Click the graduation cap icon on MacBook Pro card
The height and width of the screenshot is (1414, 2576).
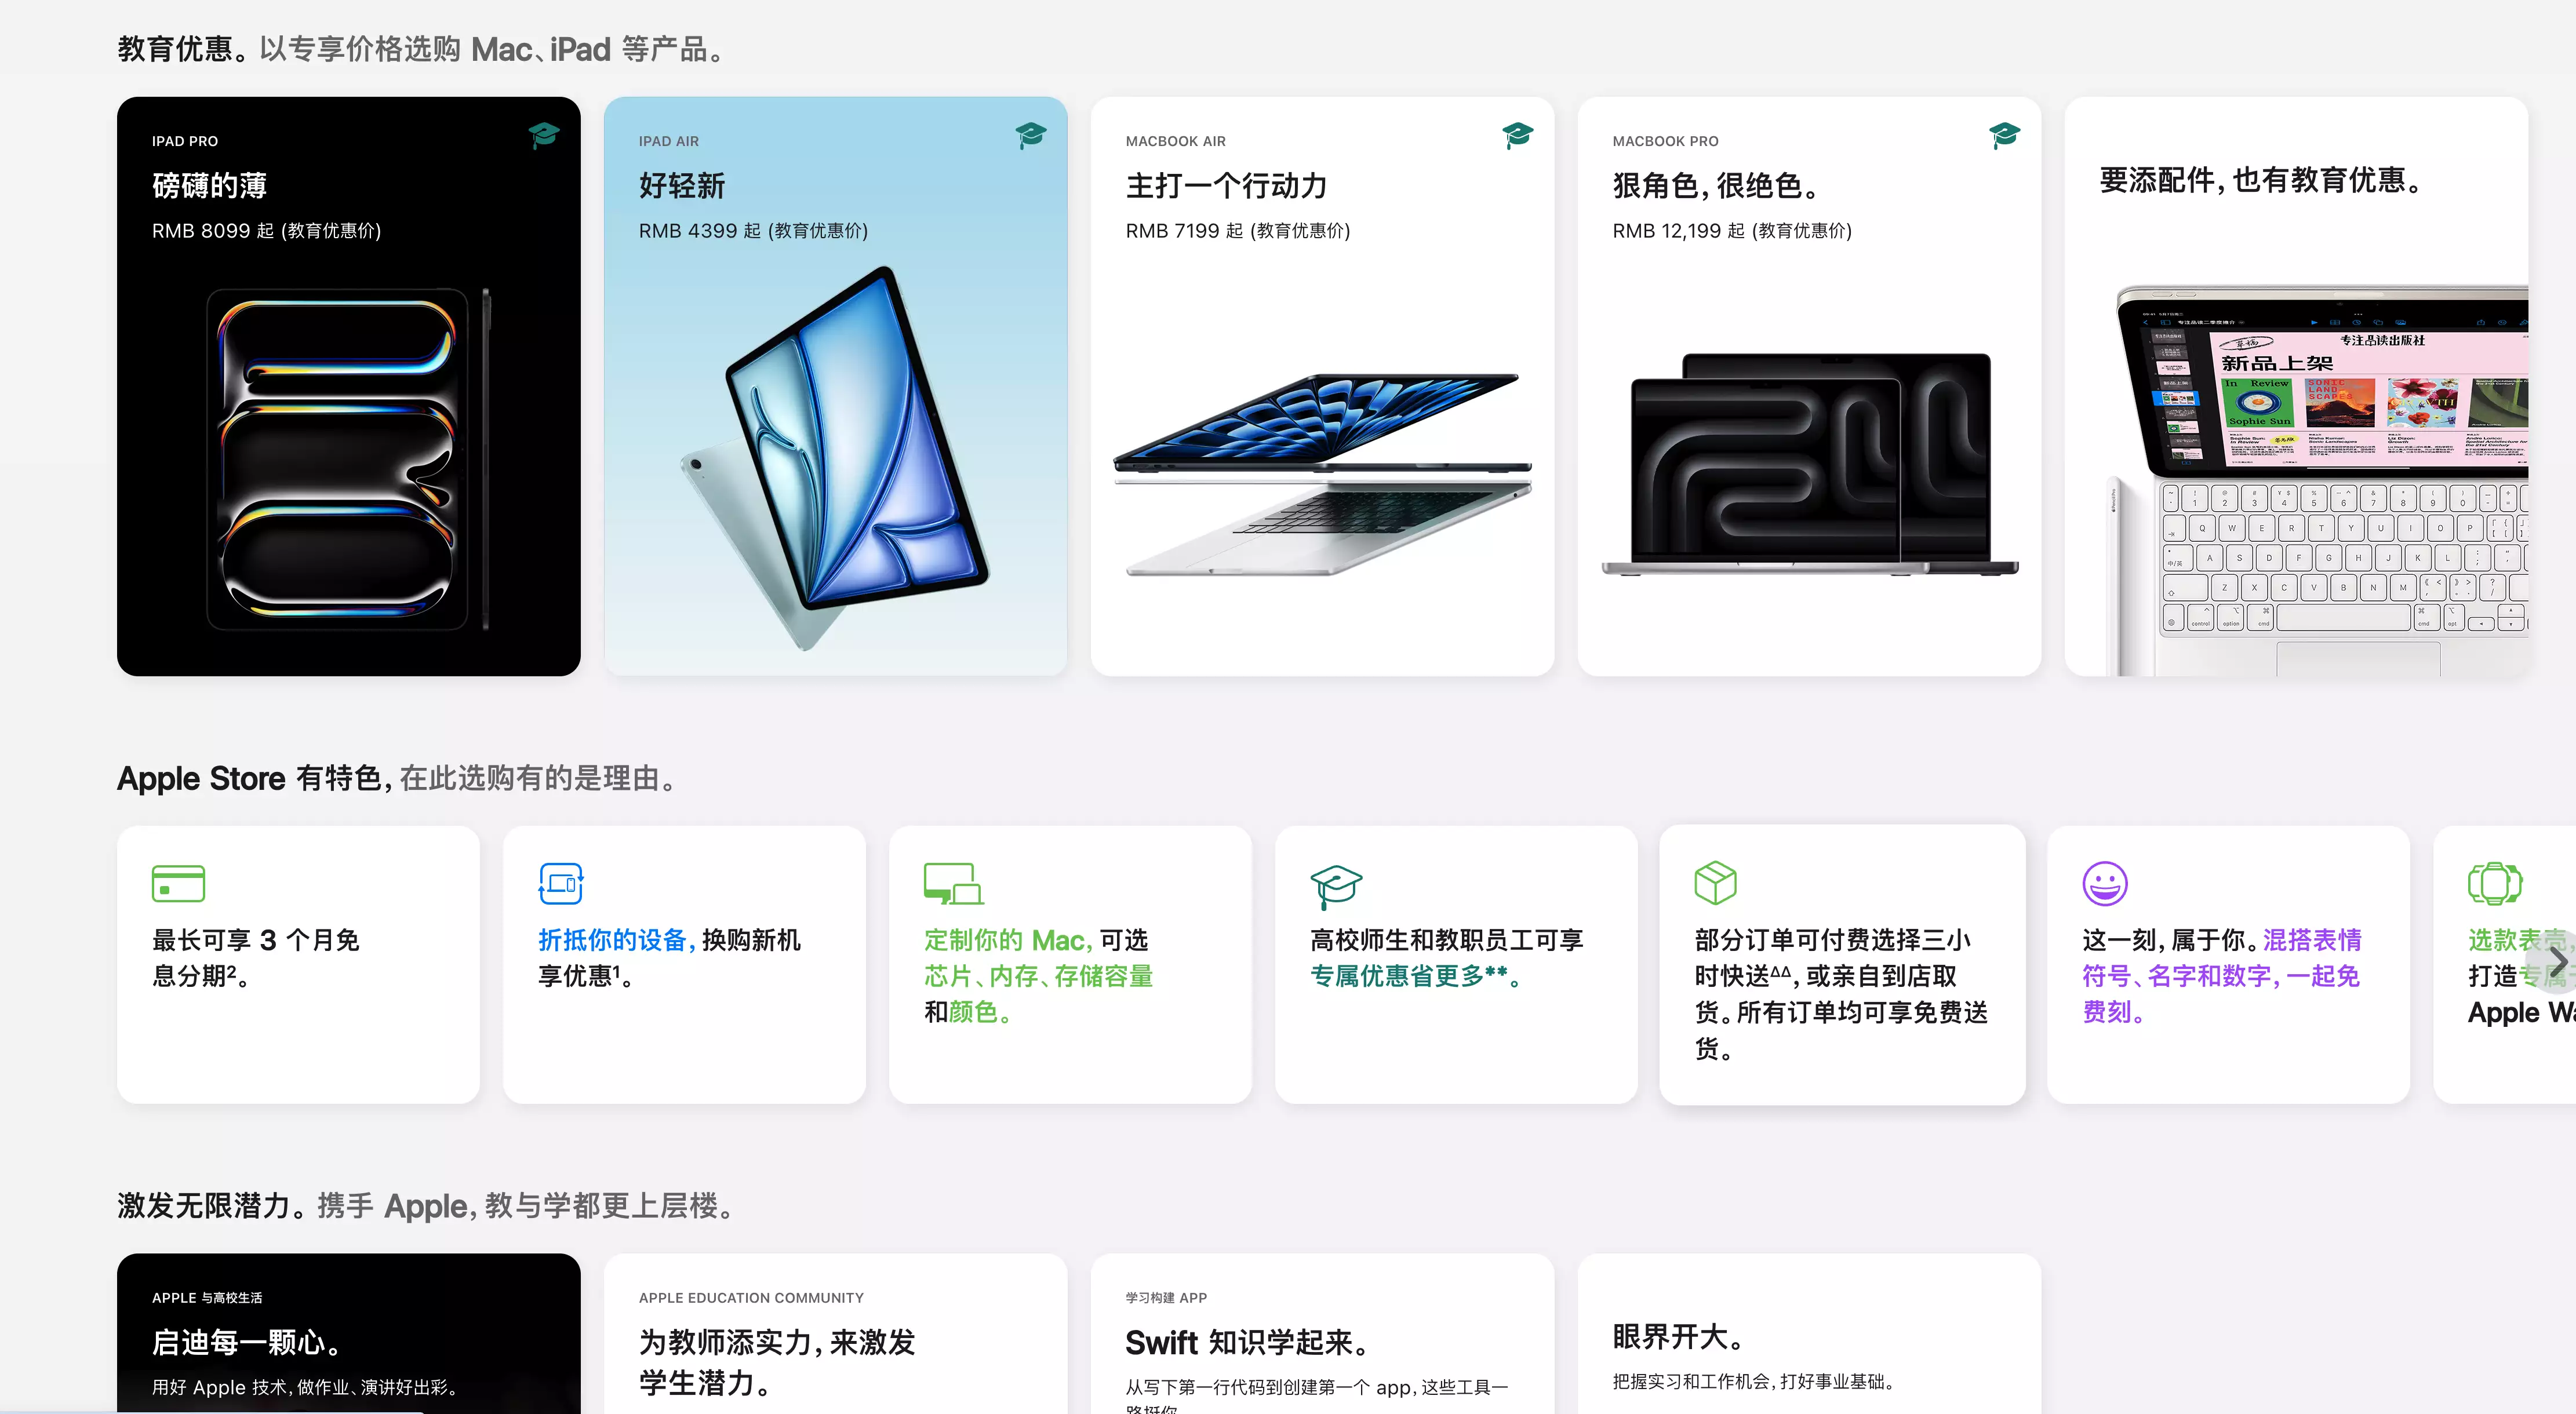pos(2005,135)
